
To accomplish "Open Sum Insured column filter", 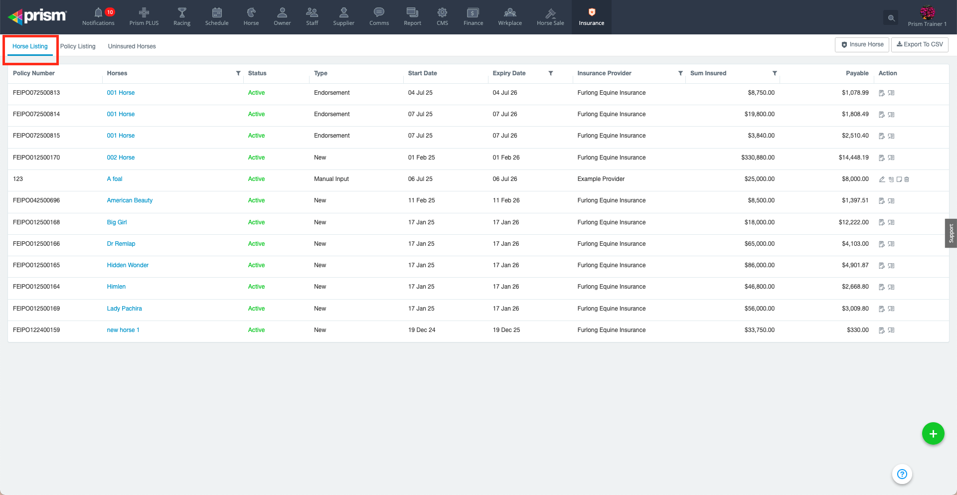I will click(x=775, y=73).
